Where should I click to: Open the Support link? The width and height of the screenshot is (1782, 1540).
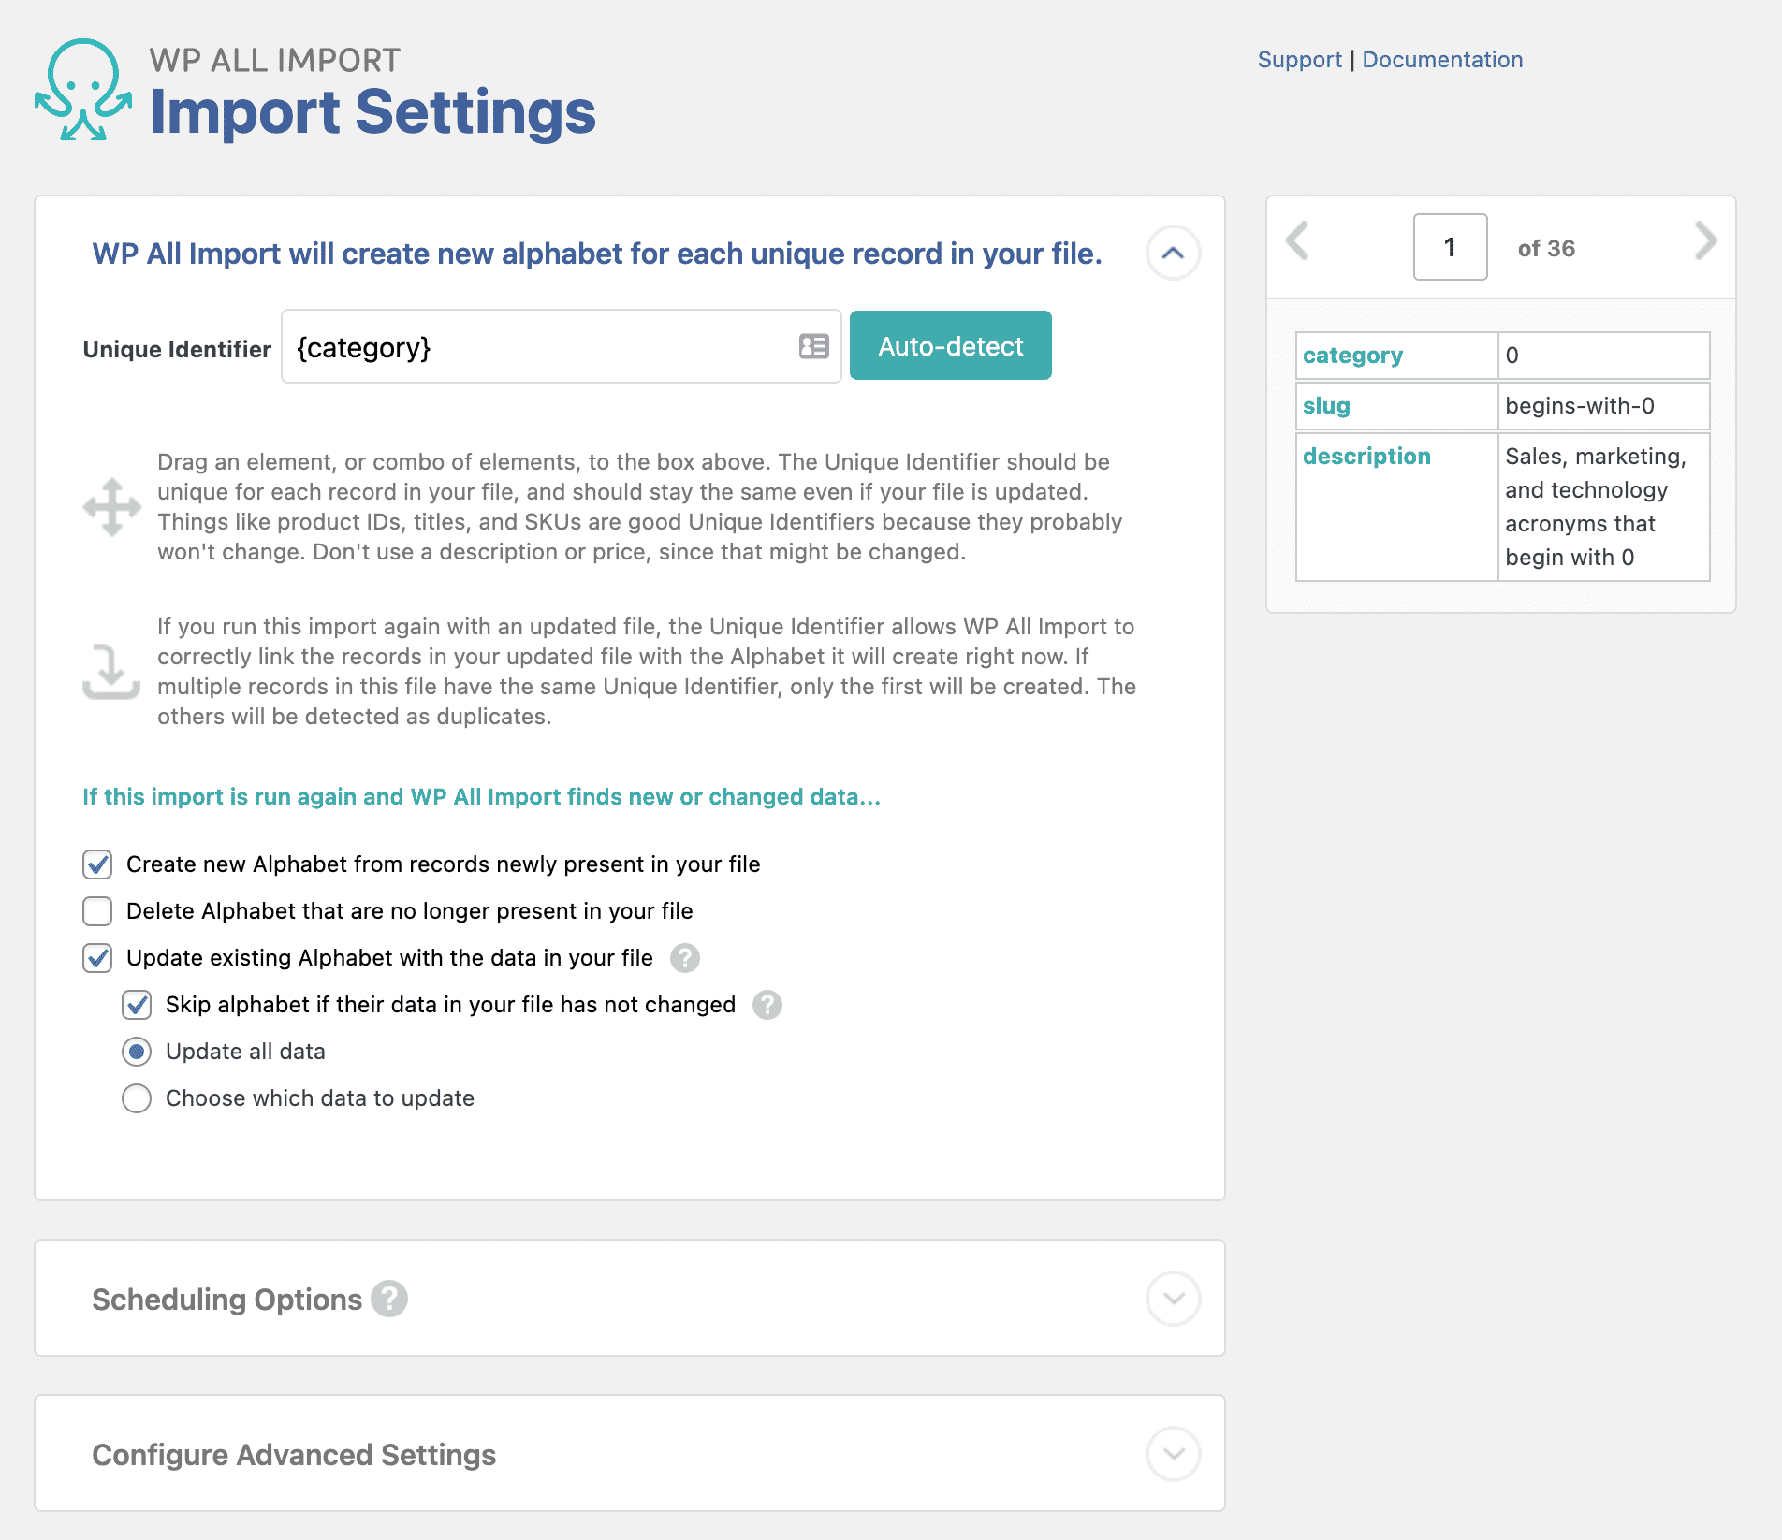point(1299,60)
